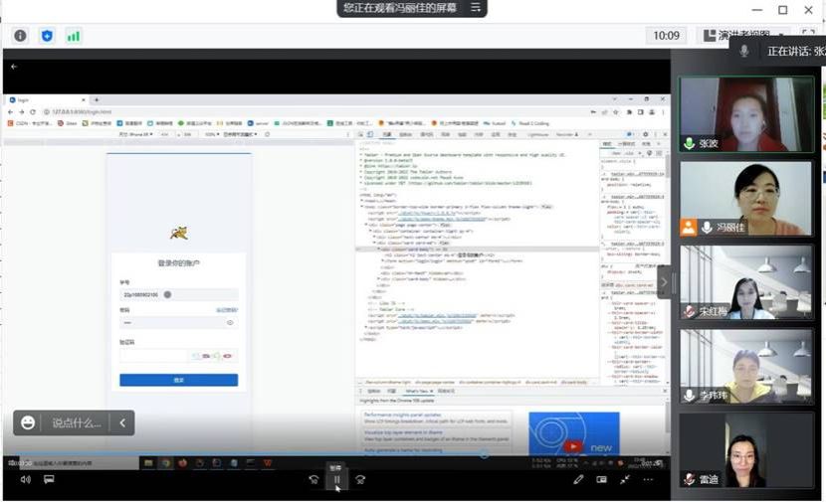826x502 pixels.
Task: Open the subtitles icon beside the volume
Action: pyautogui.click(x=48, y=479)
